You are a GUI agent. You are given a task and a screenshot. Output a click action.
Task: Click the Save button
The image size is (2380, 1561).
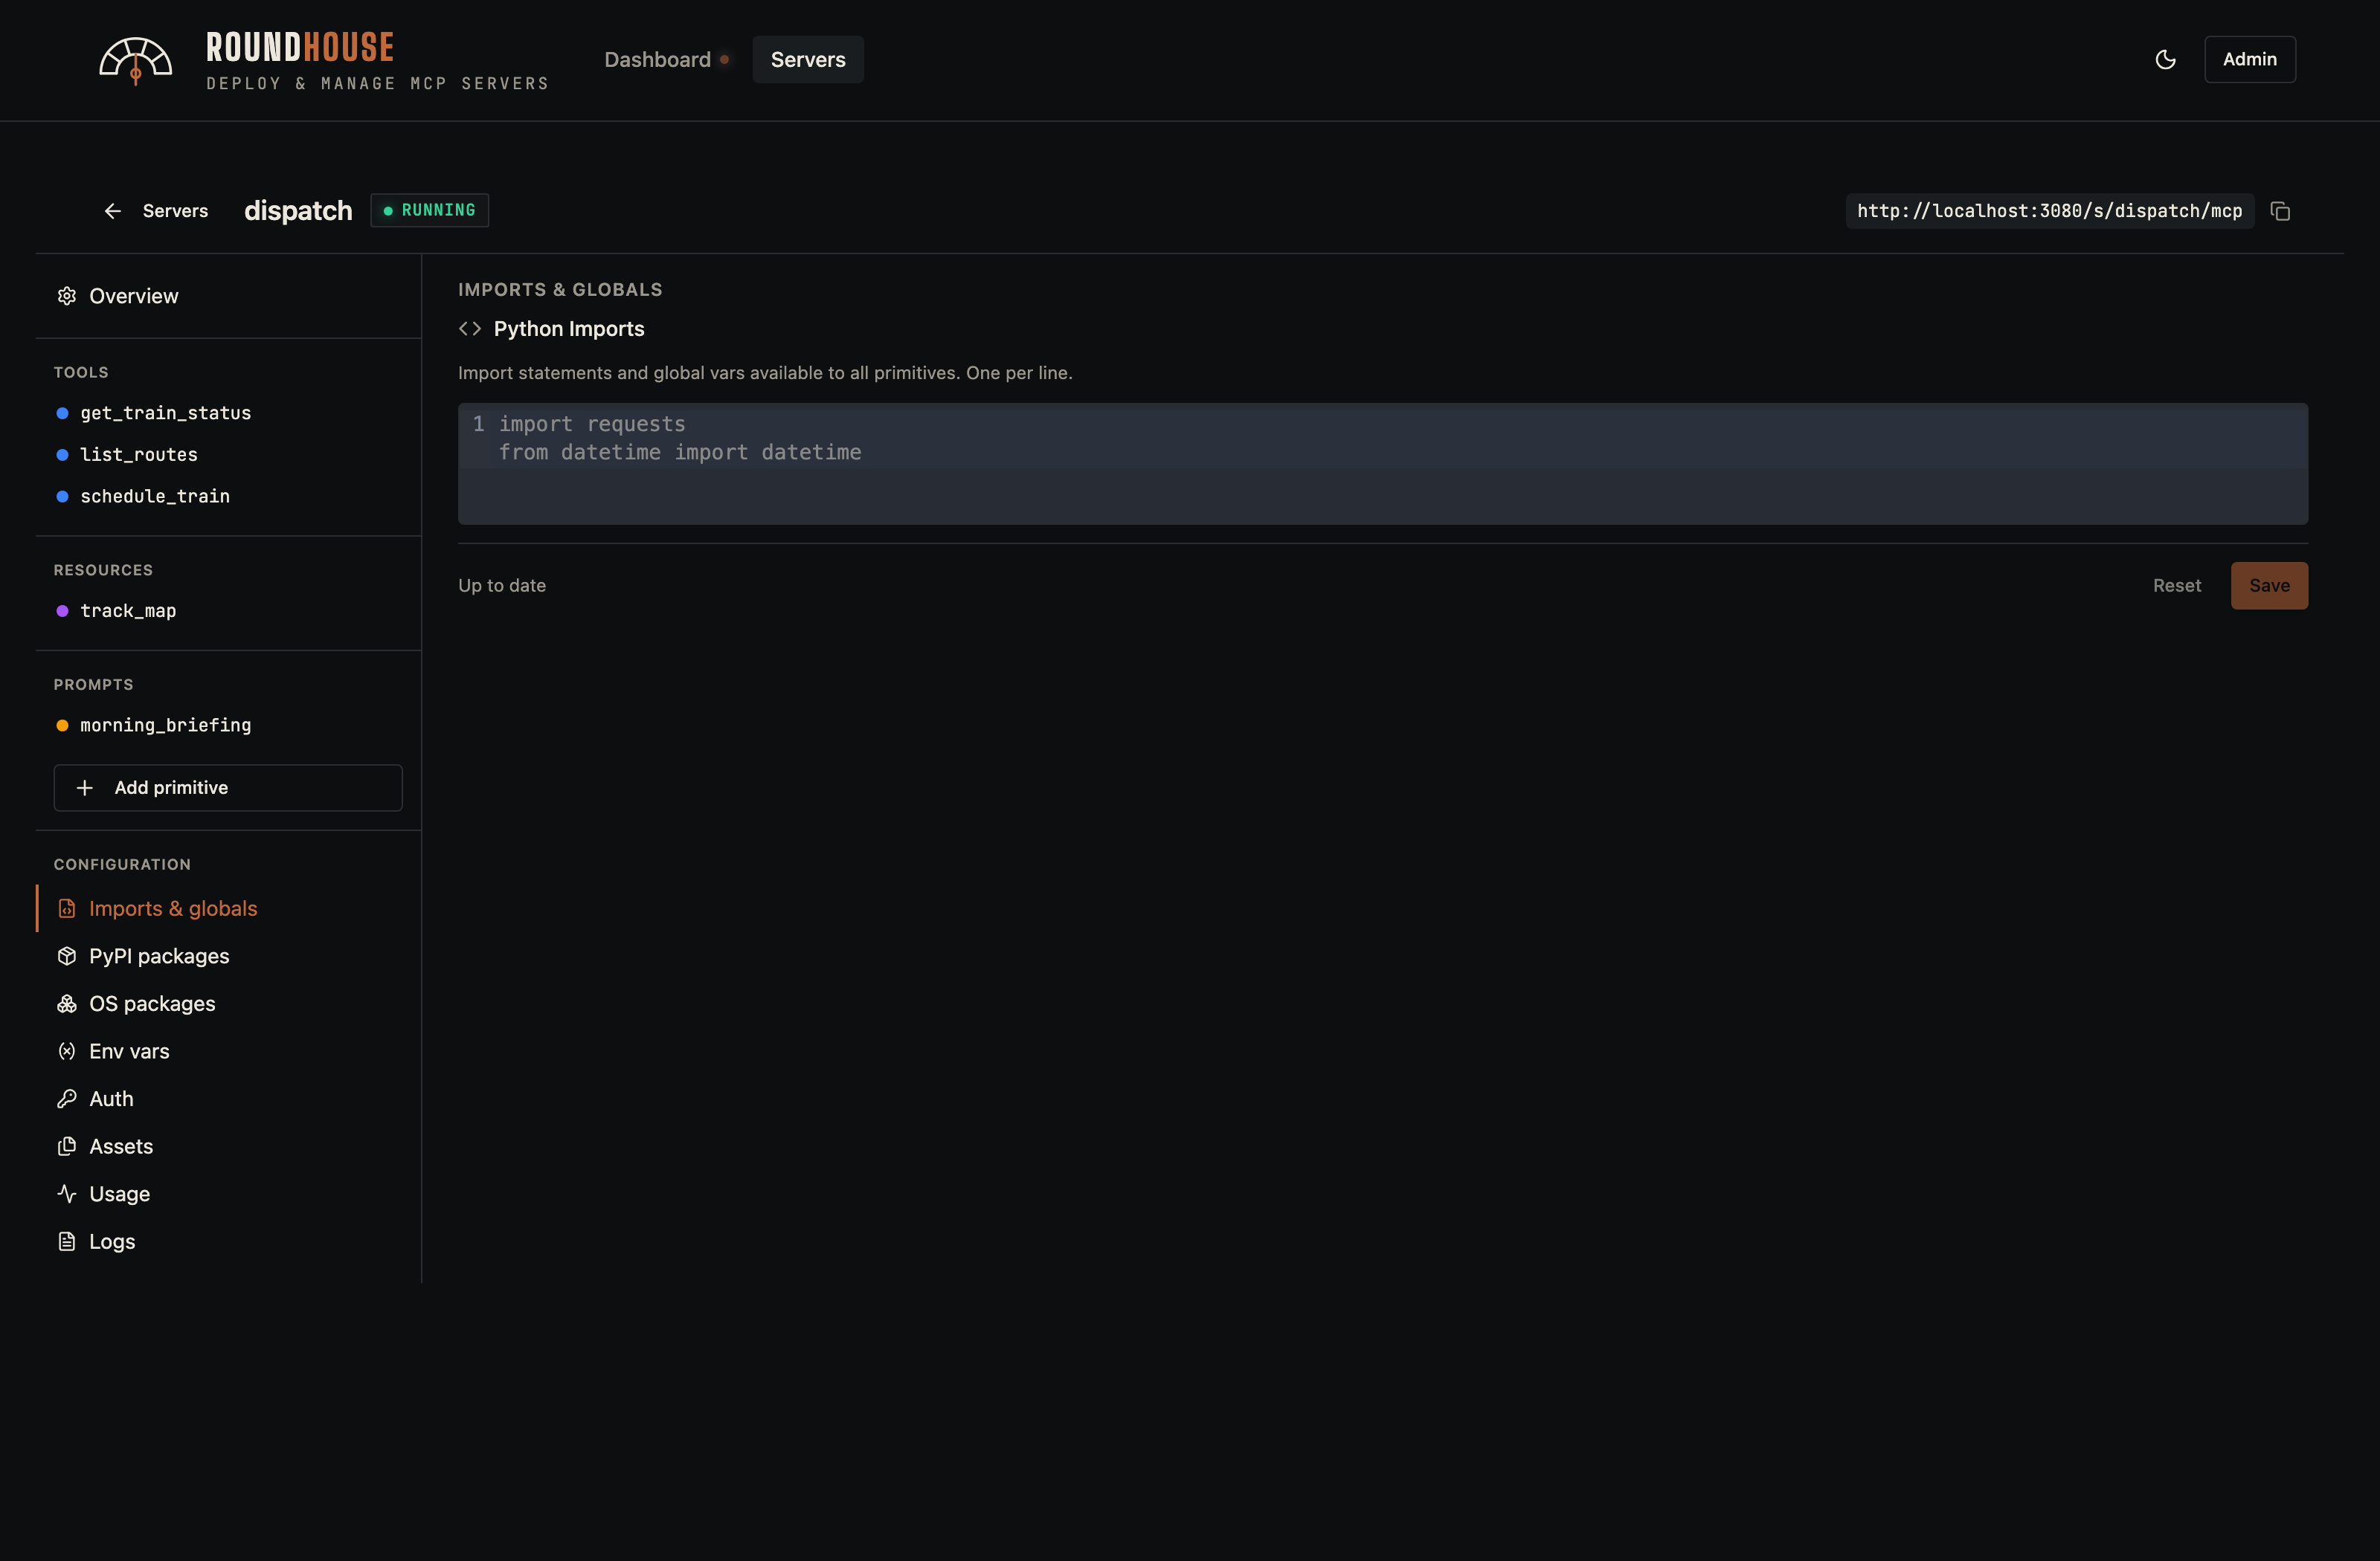pos(2269,586)
